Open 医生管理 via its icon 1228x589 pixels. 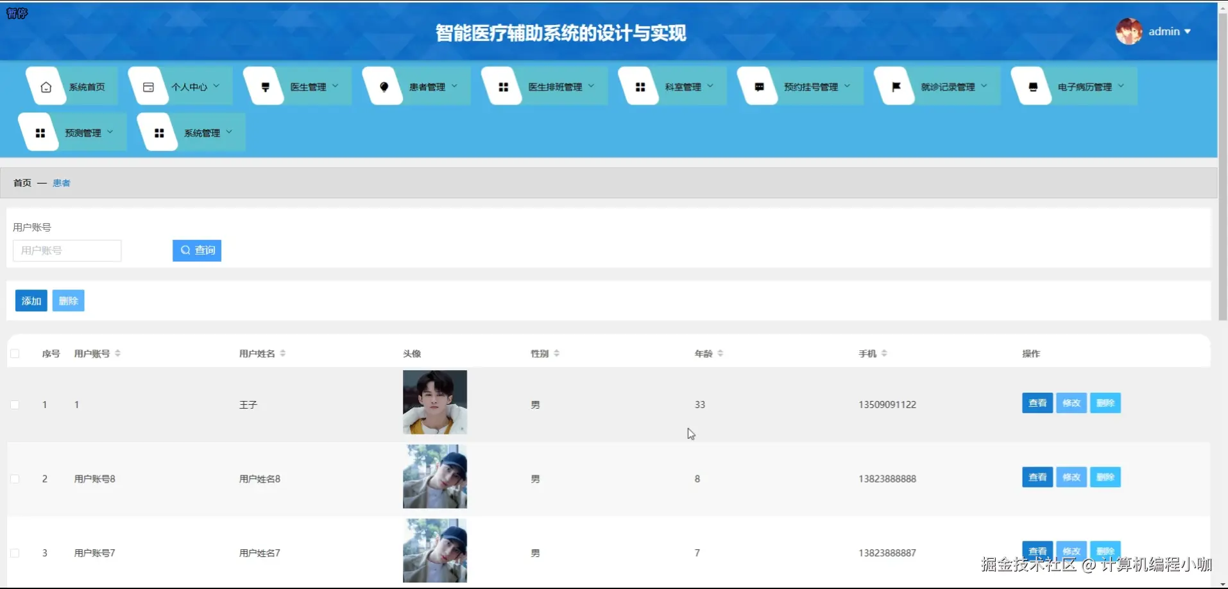264,85
